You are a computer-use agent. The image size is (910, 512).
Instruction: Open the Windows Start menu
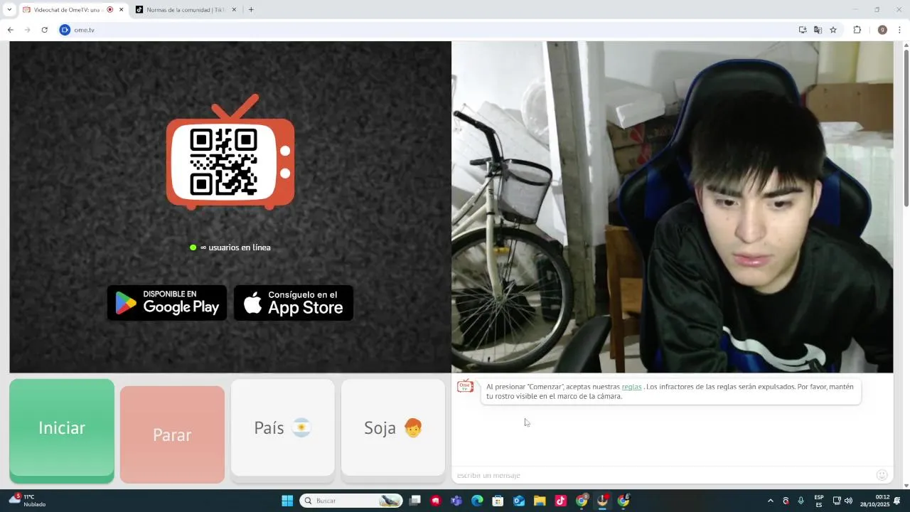287,501
